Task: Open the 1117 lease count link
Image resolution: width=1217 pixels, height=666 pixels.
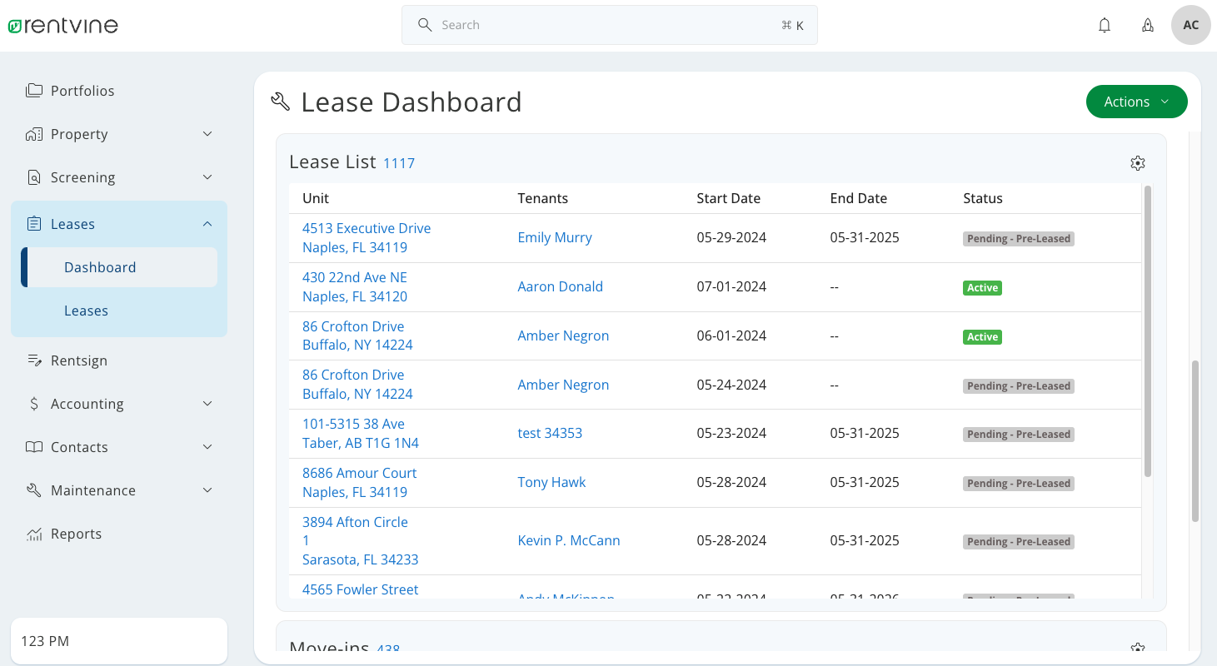Action: pyautogui.click(x=398, y=162)
